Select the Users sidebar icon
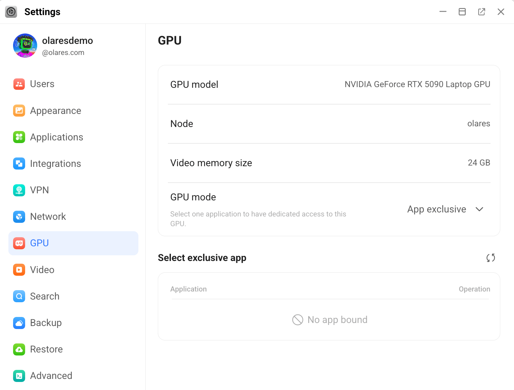 19,84
